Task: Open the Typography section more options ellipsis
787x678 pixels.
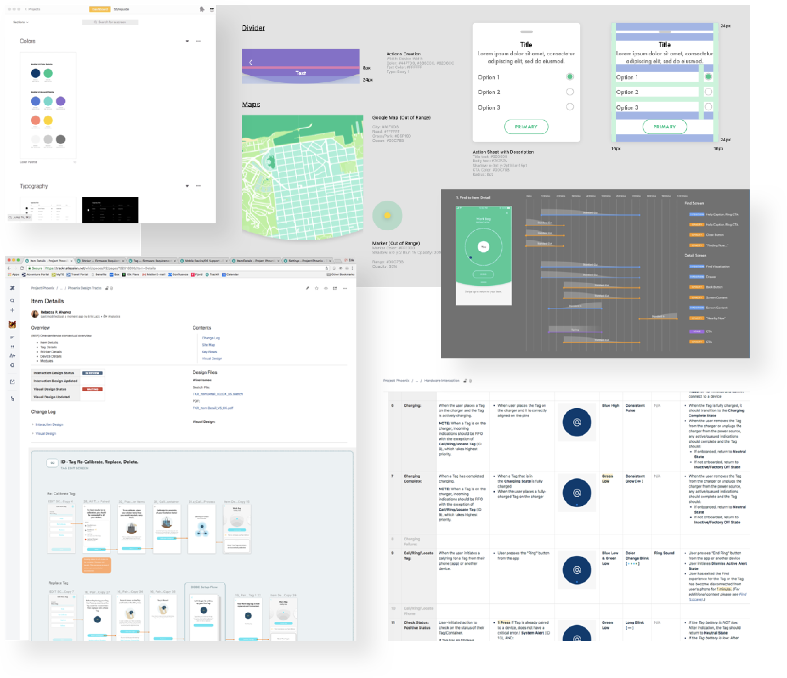Action: pos(198,186)
